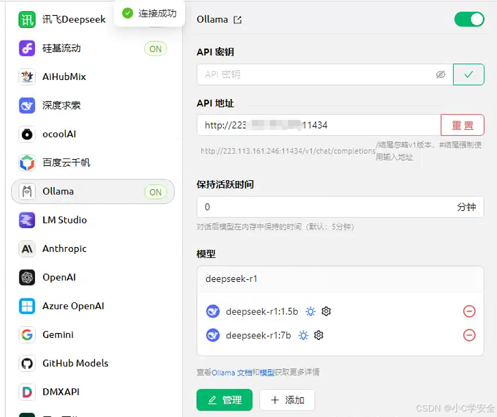Click reasoning bulb icon for deepseek-r1:1.5b
This screenshot has height=417, width=497.
310,311
